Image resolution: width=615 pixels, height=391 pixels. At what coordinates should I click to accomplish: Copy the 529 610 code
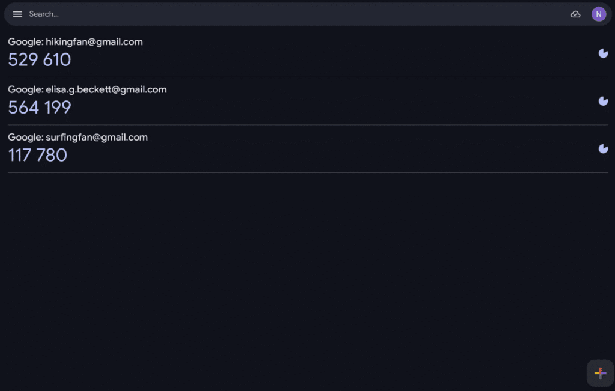click(40, 60)
